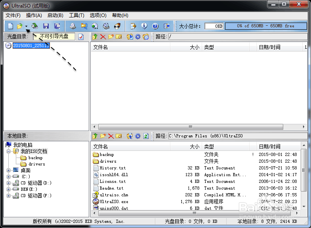Screen dimensions: 311x228
Task: Click New Folder icon in disc pane toolbar
Action: [x=111, y=37]
